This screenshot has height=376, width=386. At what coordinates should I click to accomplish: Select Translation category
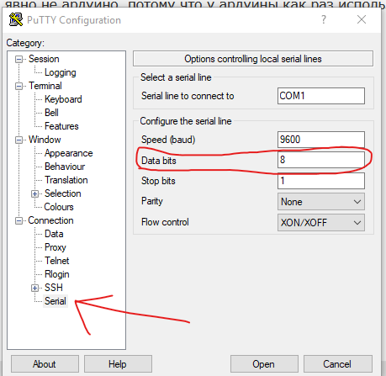click(x=66, y=180)
